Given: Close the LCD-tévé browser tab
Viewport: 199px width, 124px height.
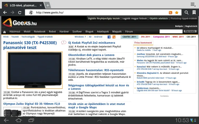Looking at the screenshot, I should 41,5.
